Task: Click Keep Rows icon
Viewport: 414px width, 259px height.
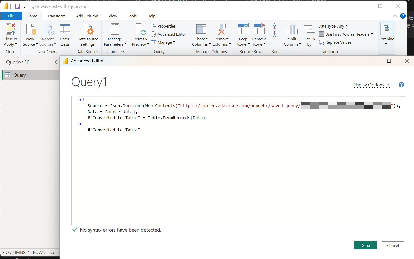Action: 243,29
